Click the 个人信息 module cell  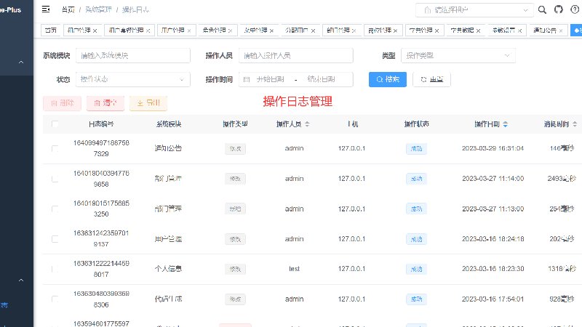[x=168, y=269]
